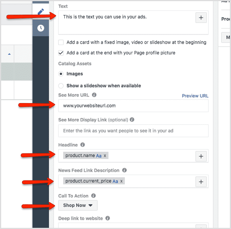Screen dimensions: 231x229
Task: Click the info icon next to Headline
Action: pos(82,145)
